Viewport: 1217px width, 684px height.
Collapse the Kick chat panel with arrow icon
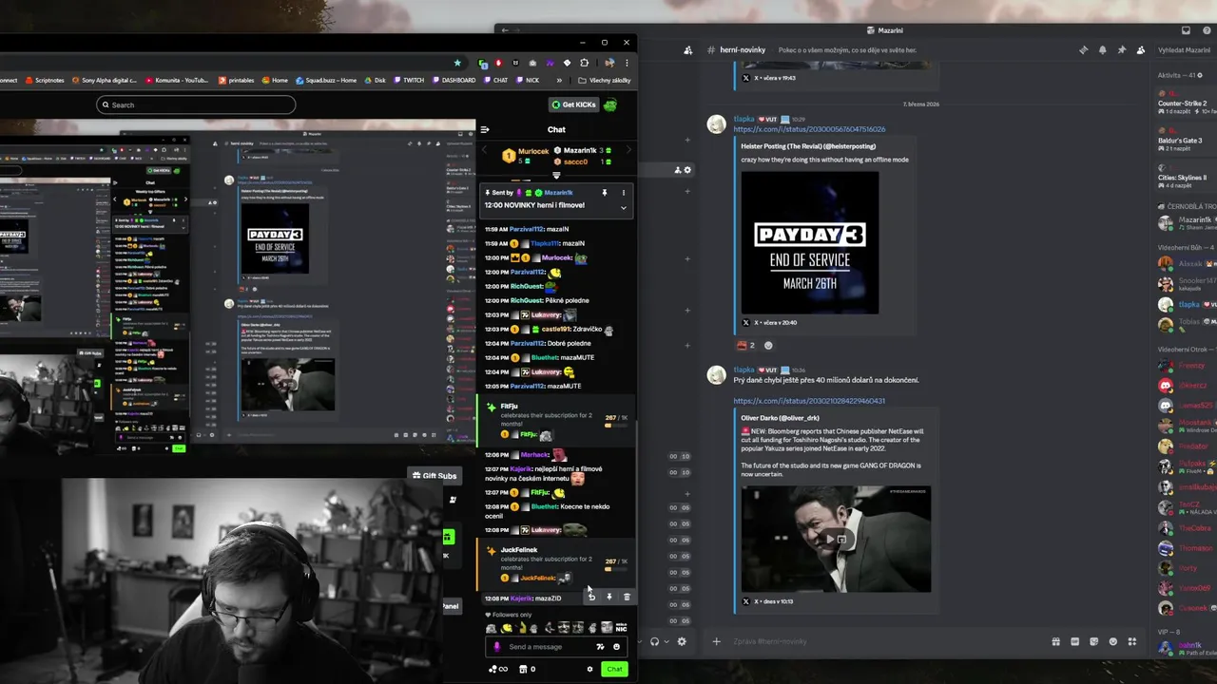click(x=485, y=129)
